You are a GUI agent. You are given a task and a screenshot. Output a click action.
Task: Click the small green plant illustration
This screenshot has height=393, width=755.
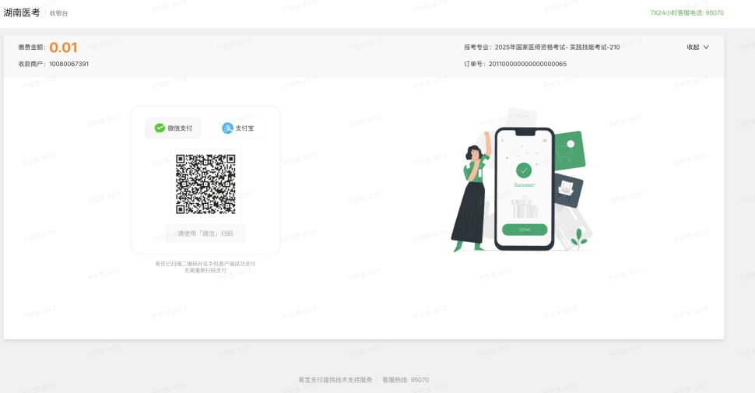[x=578, y=239]
